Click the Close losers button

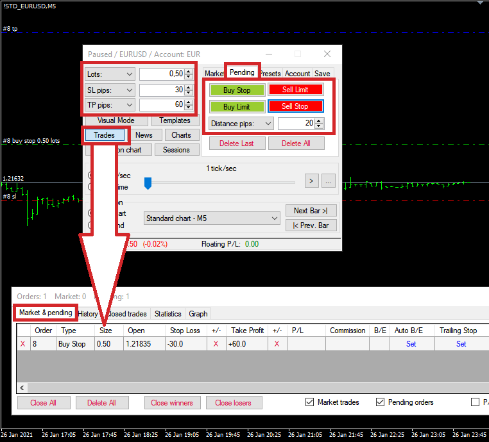pos(234,403)
